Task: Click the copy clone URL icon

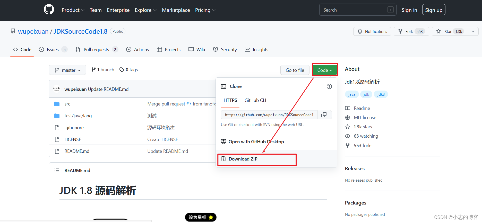Action: click(324, 115)
